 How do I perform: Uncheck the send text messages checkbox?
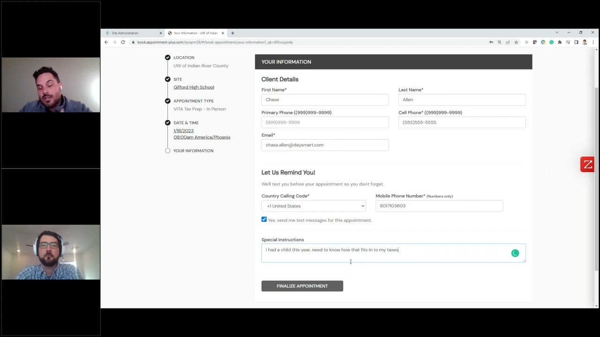[x=264, y=220]
